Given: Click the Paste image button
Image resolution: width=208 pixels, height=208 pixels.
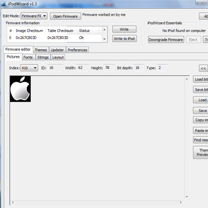Looking at the screenshot, I should (201, 130).
